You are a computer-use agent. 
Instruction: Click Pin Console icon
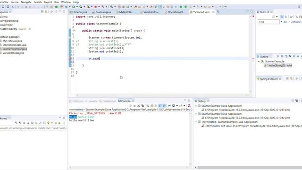point(169,106)
